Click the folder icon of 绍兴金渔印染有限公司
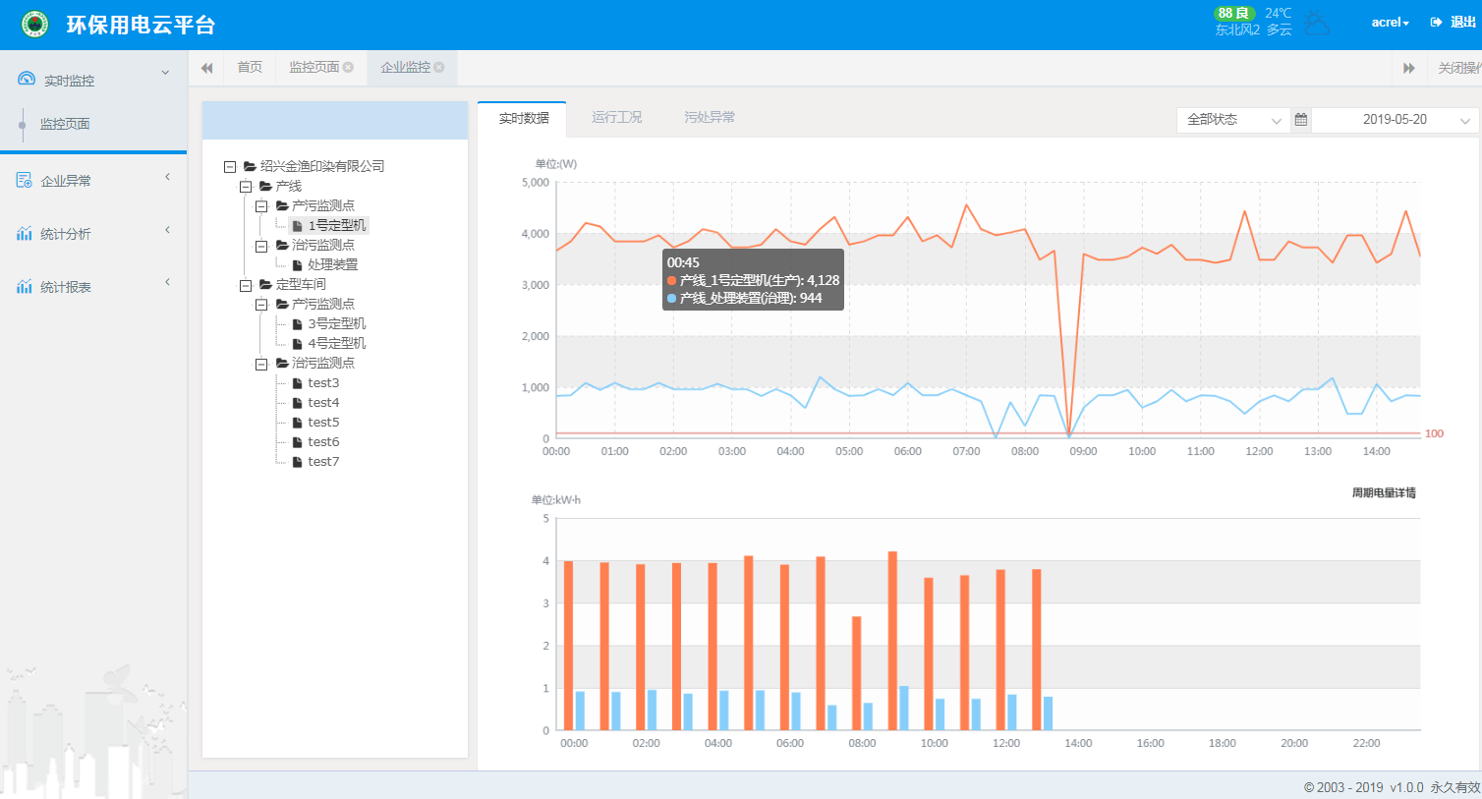The height and width of the screenshot is (799, 1482). [250, 167]
